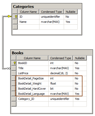Select the Books table title bar
Viewport: 95px width, 116px height.
coord(51,53)
